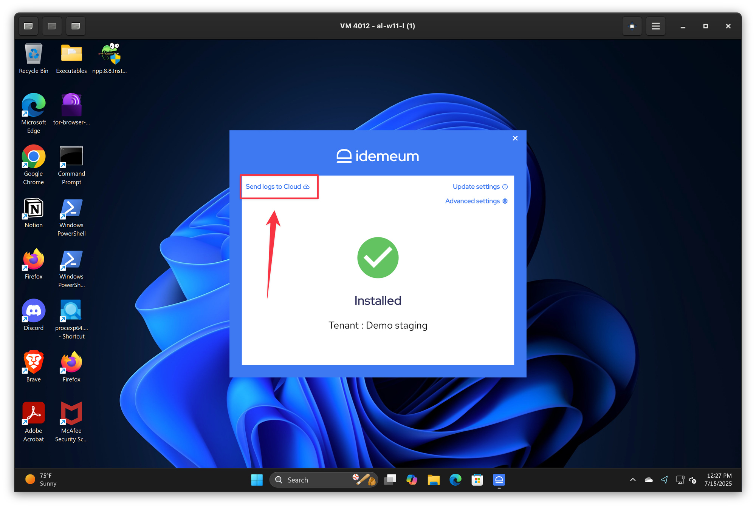Click the OneDrive cloud tray icon
756x508 pixels.
649,480
